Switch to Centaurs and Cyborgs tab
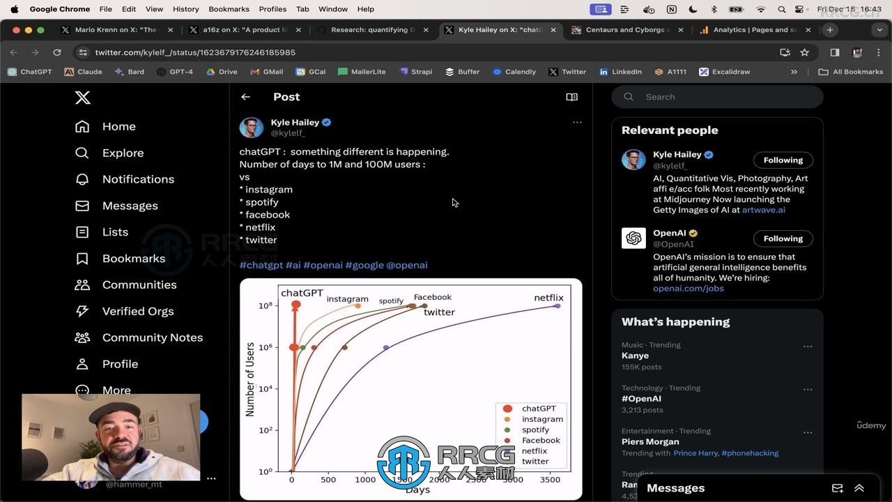Image resolution: width=892 pixels, height=502 pixels. click(x=627, y=30)
